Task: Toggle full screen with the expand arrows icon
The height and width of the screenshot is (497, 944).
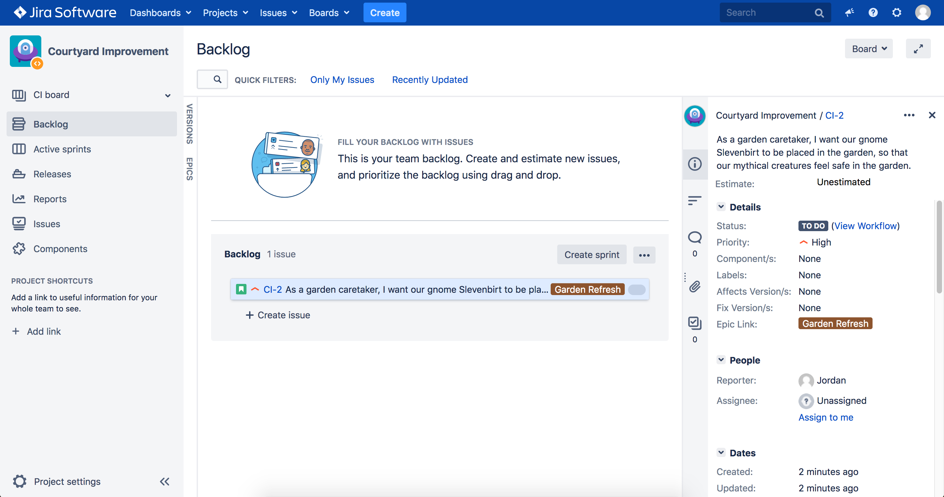Action: point(918,49)
